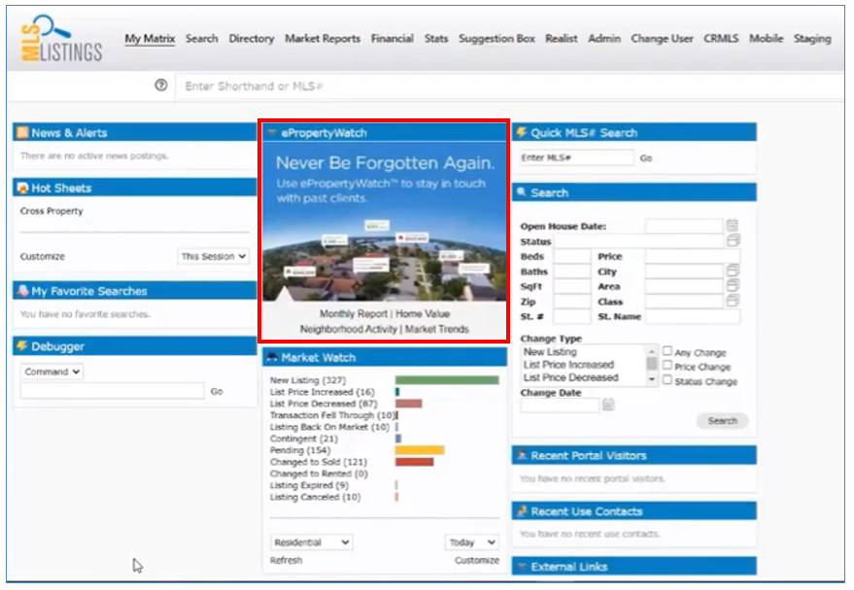Open the Market Reports menu
Screen dimensions: 854x590
pyautogui.click(x=323, y=39)
